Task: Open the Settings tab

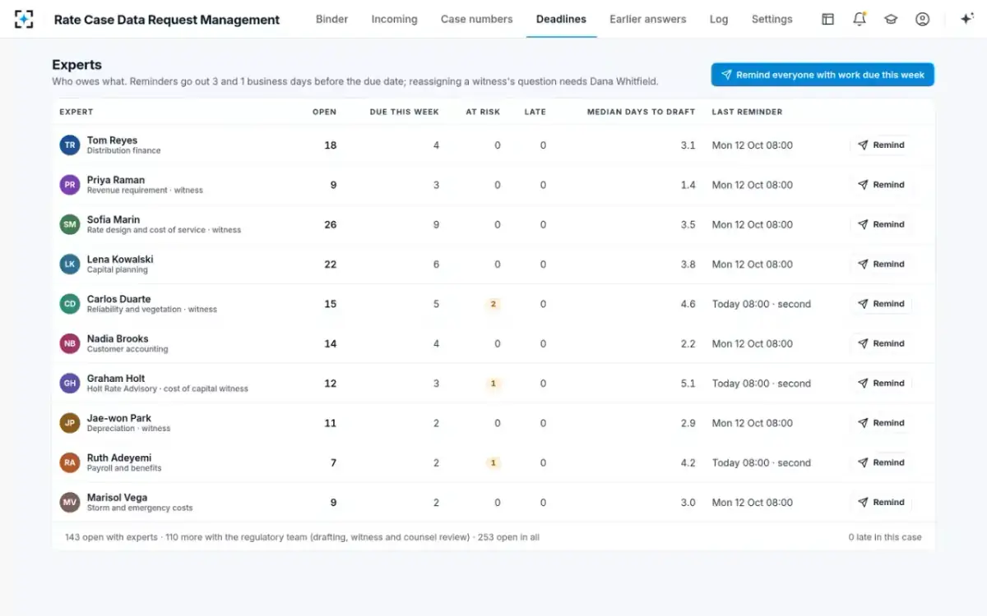Action: tap(772, 19)
